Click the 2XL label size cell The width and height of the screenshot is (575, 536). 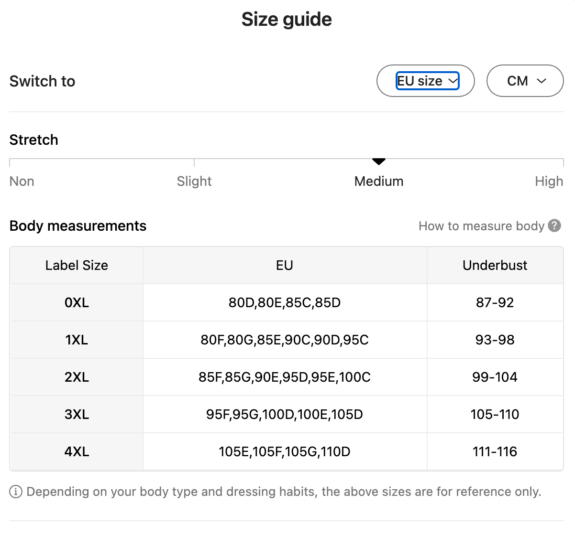pos(77,377)
